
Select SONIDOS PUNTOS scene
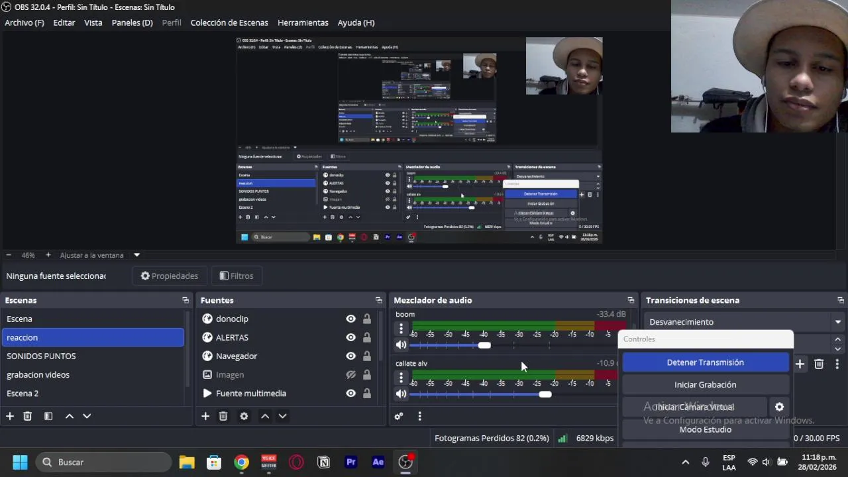[x=93, y=356]
